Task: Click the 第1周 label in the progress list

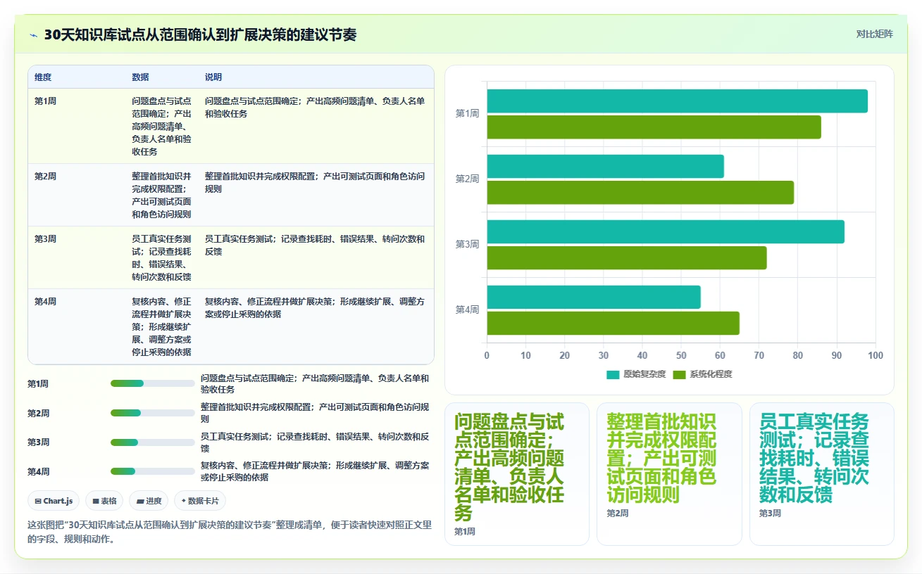Action: [38, 384]
